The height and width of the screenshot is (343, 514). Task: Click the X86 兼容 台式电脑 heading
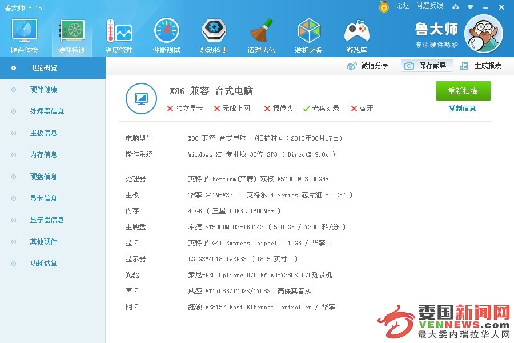(211, 91)
